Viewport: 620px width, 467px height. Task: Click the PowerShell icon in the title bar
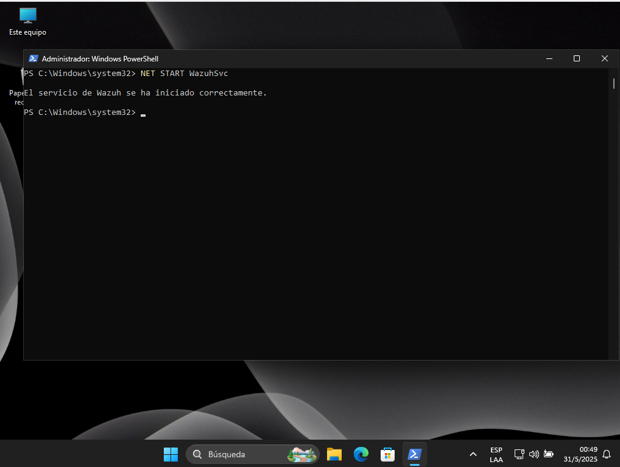[33, 59]
